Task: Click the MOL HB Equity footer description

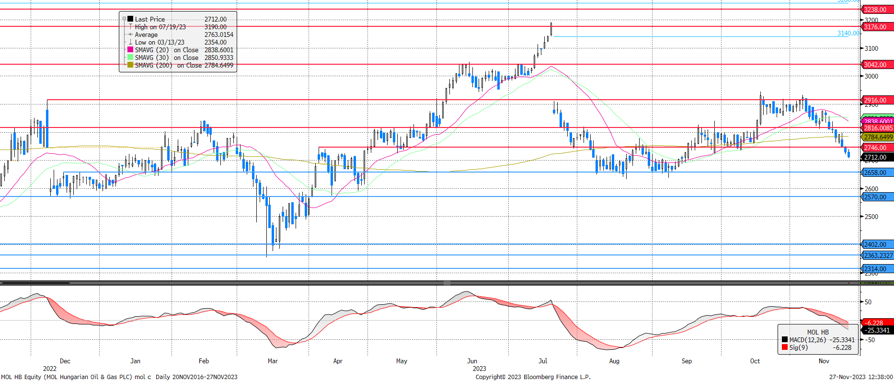Action: pos(119,377)
